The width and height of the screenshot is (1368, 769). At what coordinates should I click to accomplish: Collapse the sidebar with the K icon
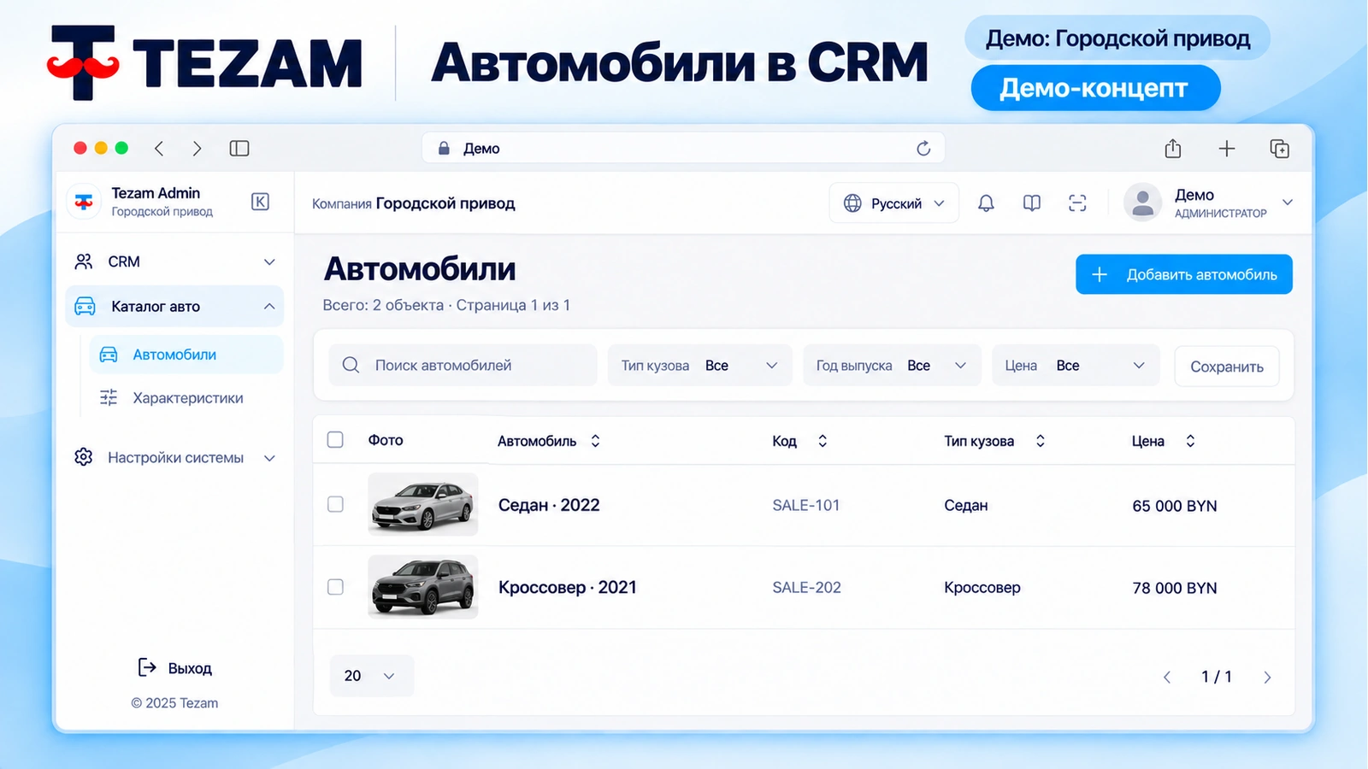[261, 202]
